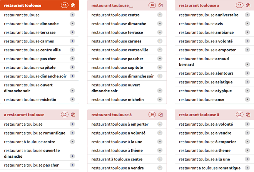Click keyword text 'restaurant a toulouse ouvert le dimanche'
Viewport: 254px width, 172px height.
(x=32, y=153)
